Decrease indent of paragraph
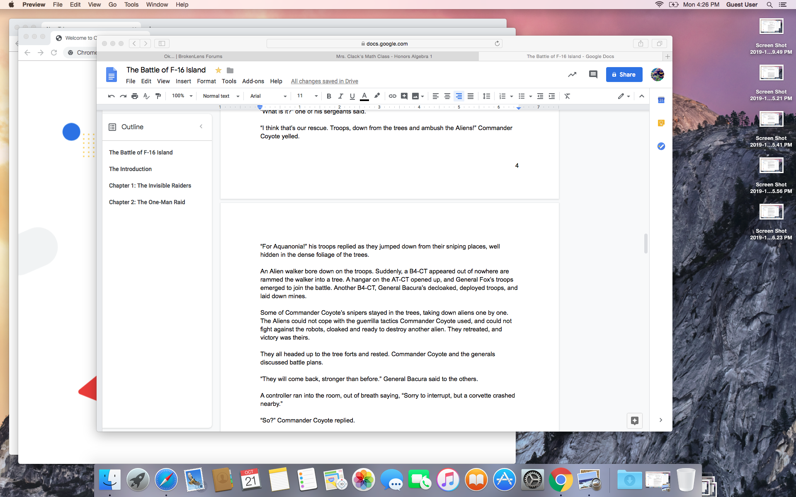The height and width of the screenshot is (497, 796). pos(540,96)
